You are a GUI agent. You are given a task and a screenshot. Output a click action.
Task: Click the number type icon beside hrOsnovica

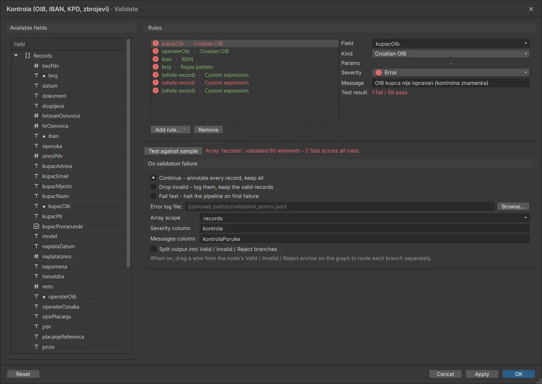point(36,126)
